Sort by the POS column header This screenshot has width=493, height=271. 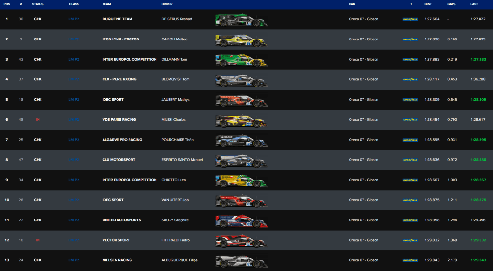7,4
